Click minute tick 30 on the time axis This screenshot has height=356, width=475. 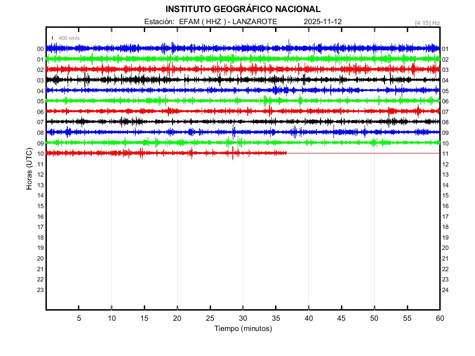pyautogui.click(x=243, y=318)
